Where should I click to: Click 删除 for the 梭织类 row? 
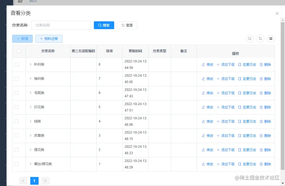click(265, 79)
